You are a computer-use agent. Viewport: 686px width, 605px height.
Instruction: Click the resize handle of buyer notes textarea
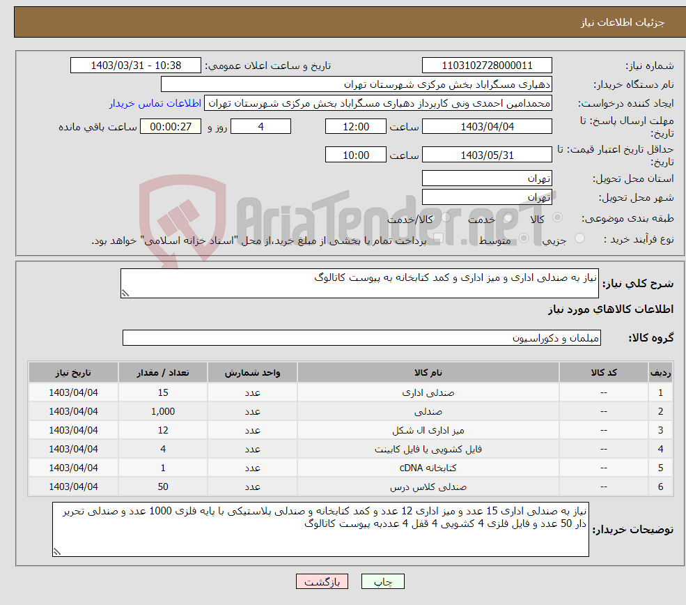[57, 552]
